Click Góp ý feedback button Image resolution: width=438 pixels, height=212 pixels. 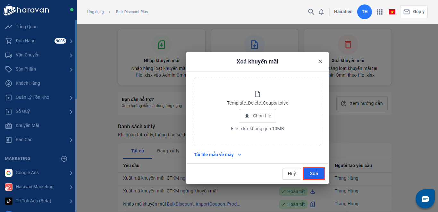pyautogui.click(x=414, y=12)
